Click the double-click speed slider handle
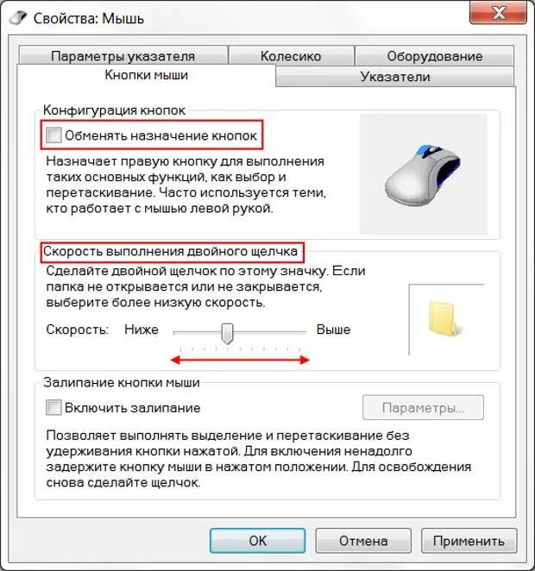535x571 pixels. click(x=227, y=333)
